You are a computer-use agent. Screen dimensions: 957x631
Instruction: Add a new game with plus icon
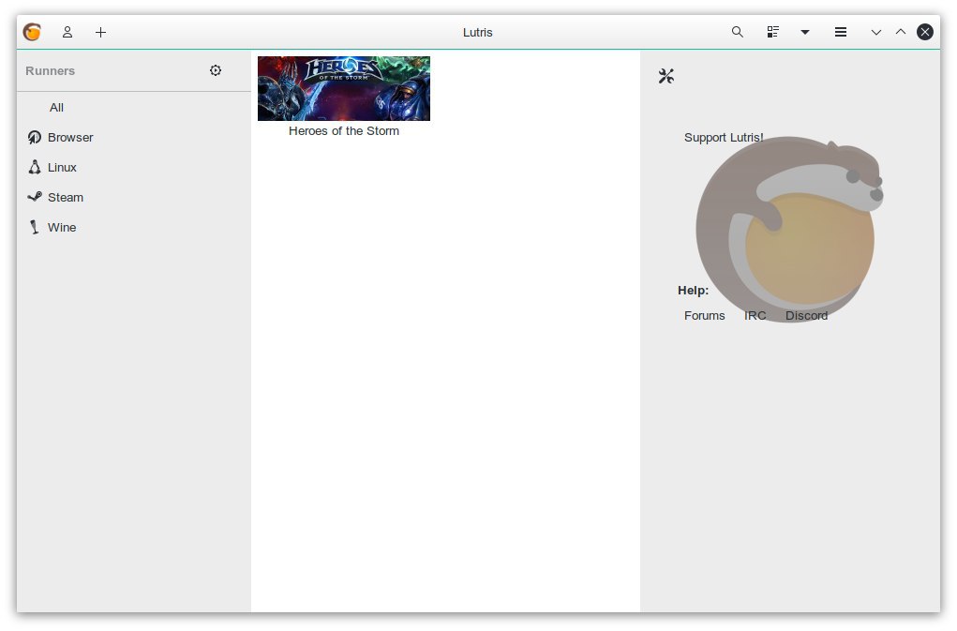pyautogui.click(x=100, y=32)
